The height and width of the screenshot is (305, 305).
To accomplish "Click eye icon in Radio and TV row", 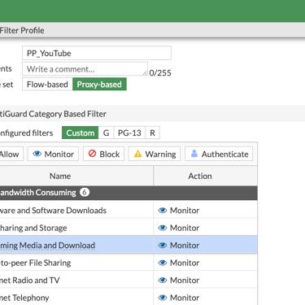I will click(163, 280).
